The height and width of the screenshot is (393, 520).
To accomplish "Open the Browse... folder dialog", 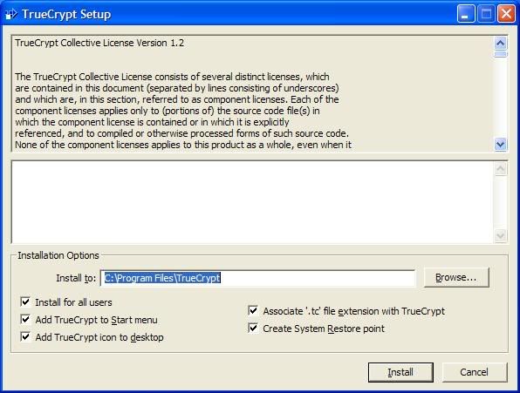I will (x=456, y=277).
